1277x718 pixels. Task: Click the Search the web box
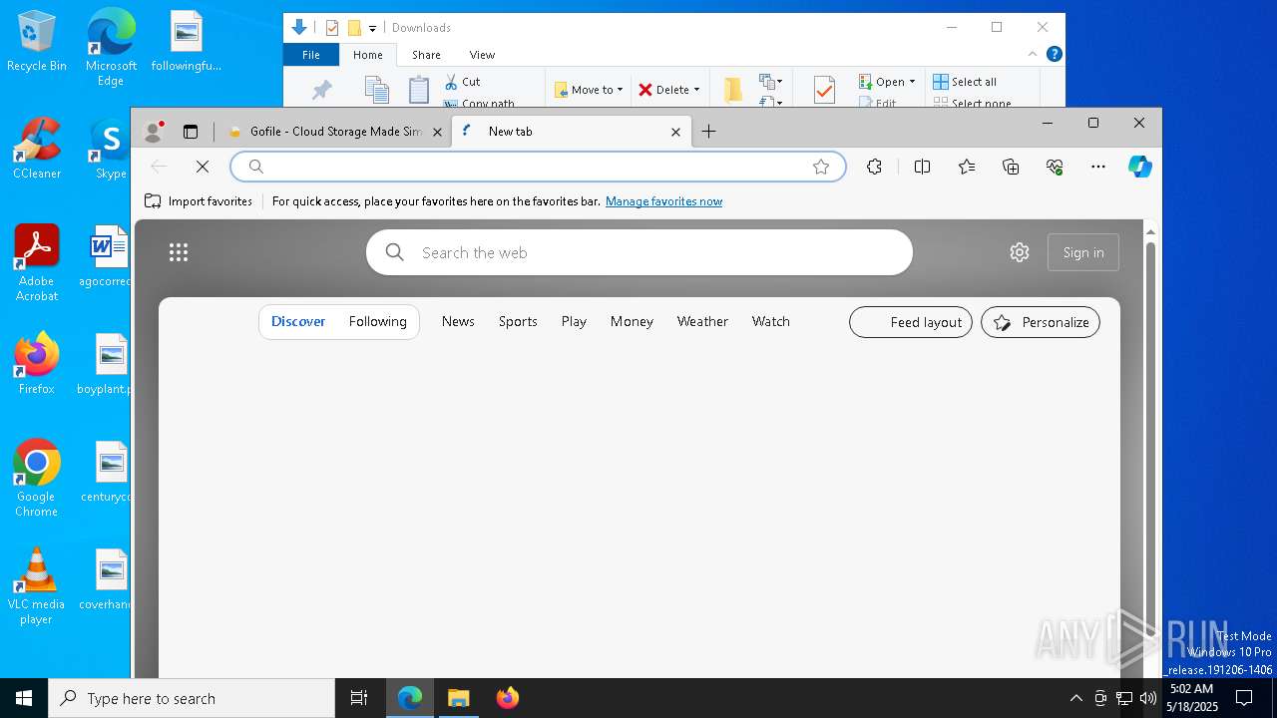[x=639, y=252]
